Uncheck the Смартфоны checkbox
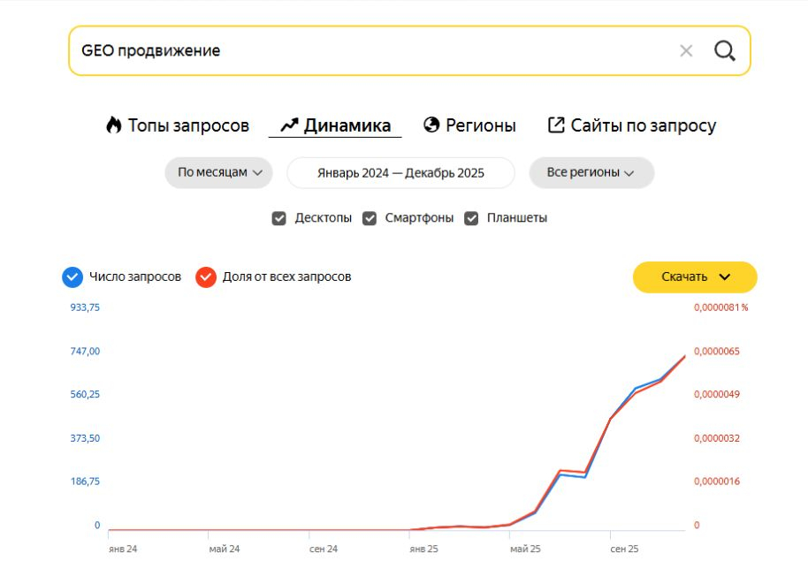808x576 pixels. [x=370, y=218]
